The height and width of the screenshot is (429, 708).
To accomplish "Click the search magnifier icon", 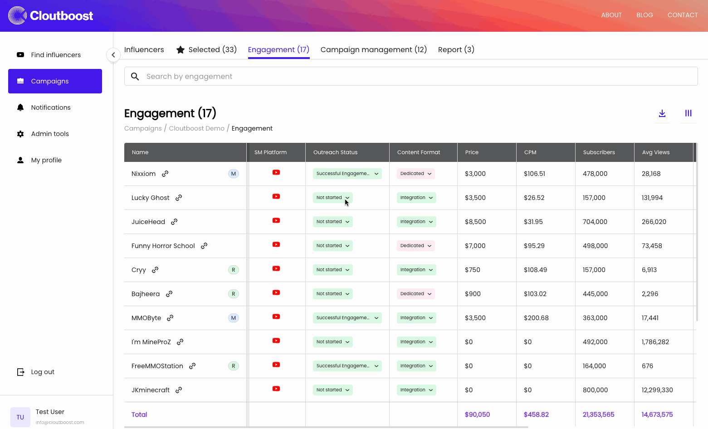I will point(135,77).
